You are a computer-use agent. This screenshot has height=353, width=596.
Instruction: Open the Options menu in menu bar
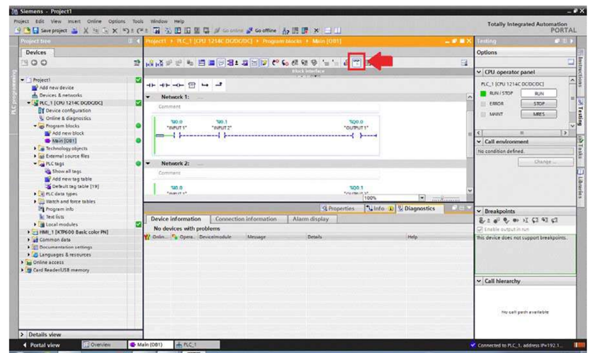(x=116, y=21)
